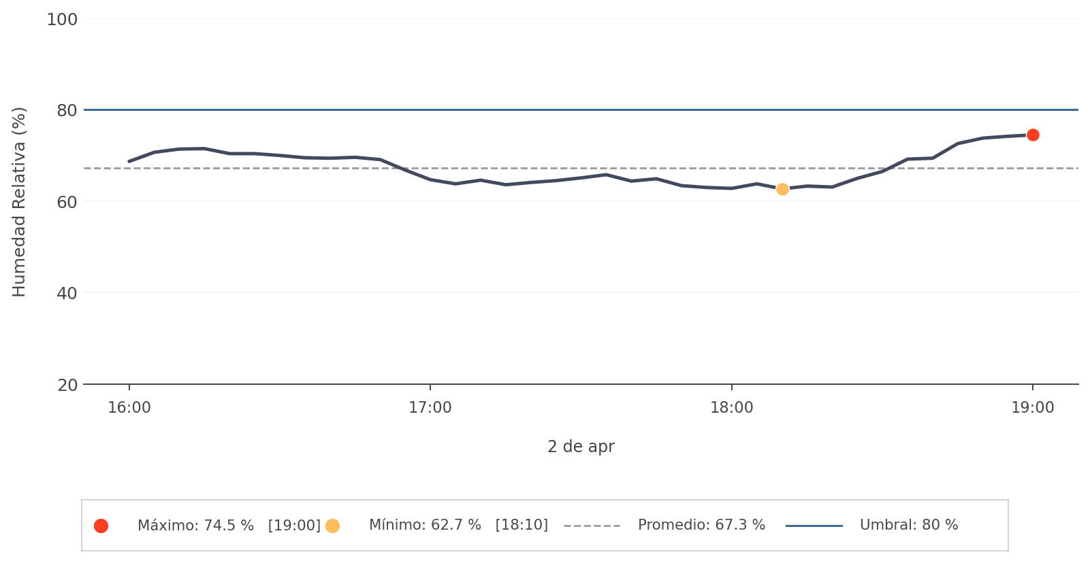Click the orange minimum marker on the curve
Screen dimensions: 1090x563
(782, 189)
